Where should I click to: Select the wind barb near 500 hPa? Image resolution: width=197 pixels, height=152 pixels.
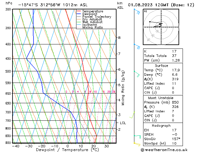click(x=137, y=73)
